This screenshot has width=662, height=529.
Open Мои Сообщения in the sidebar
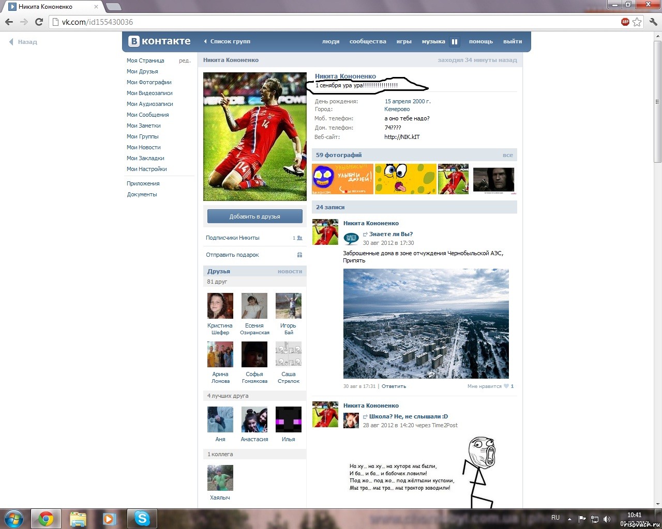coord(148,115)
